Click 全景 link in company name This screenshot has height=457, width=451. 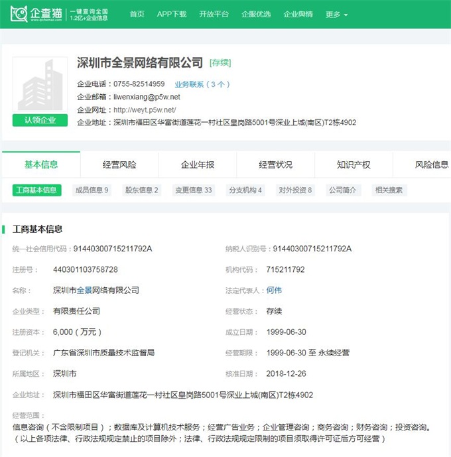pos(84,291)
